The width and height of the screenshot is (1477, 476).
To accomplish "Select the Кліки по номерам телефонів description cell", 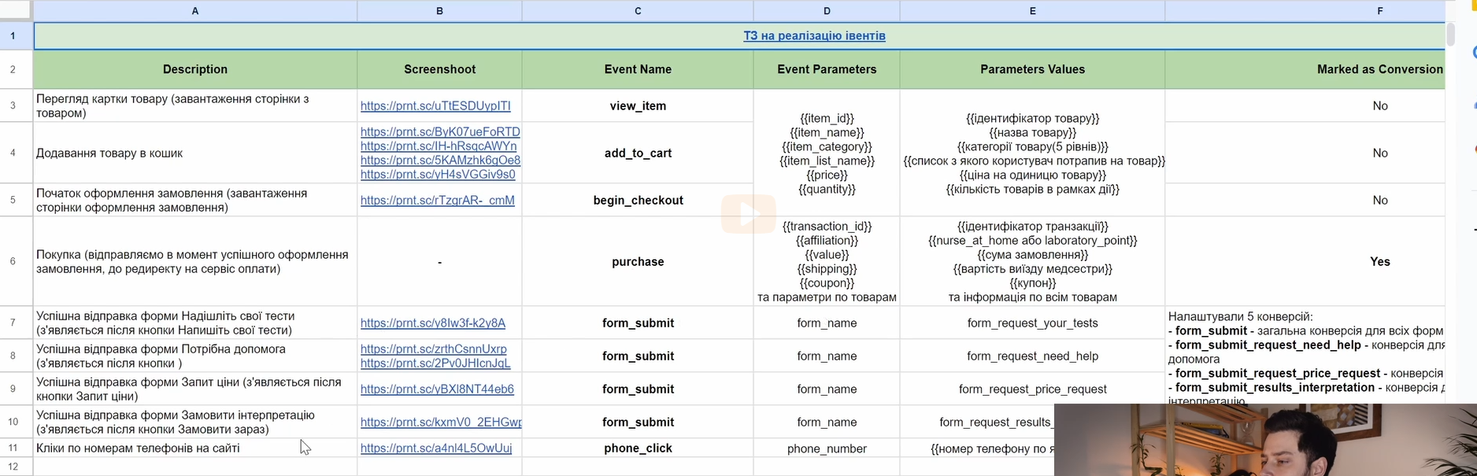I will (x=195, y=448).
